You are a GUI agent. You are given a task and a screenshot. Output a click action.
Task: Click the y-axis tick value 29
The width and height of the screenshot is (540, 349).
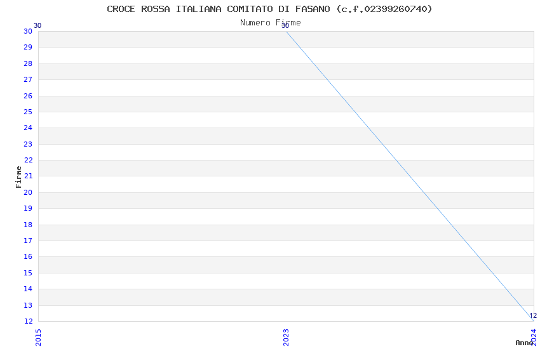tap(28, 47)
